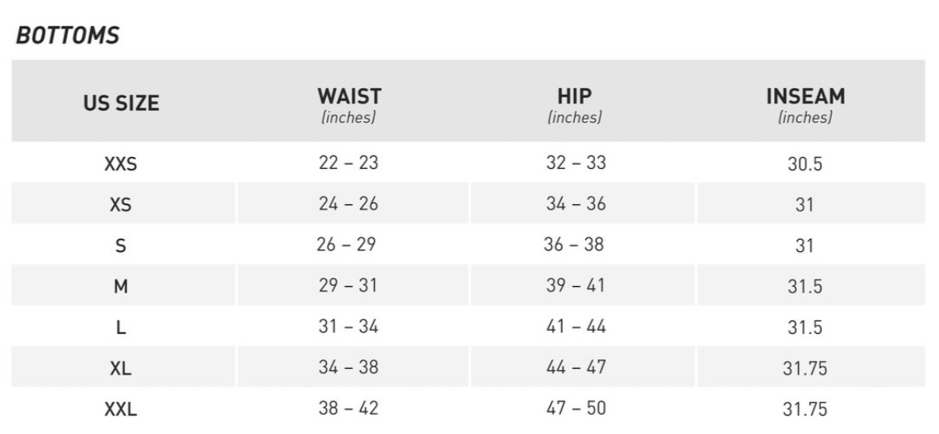
Task: Click the 30.5 inseam value
Action: 805,164
